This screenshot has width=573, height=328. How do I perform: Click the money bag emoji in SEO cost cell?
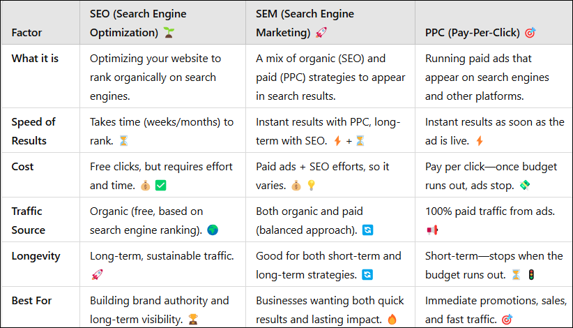[x=146, y=186]
